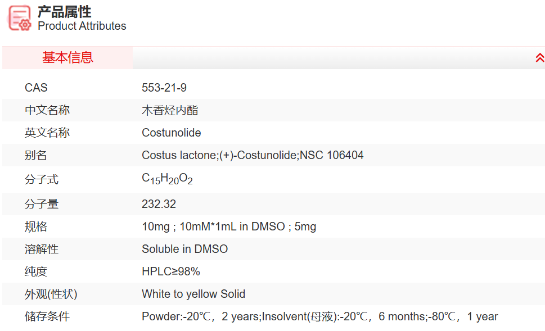545x331 pixels.
Task: Click the Product Attributes gear document icon
Action: [20, 18]
